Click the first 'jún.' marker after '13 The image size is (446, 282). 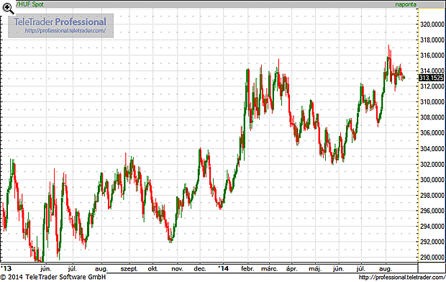click(x=46, y=268)
